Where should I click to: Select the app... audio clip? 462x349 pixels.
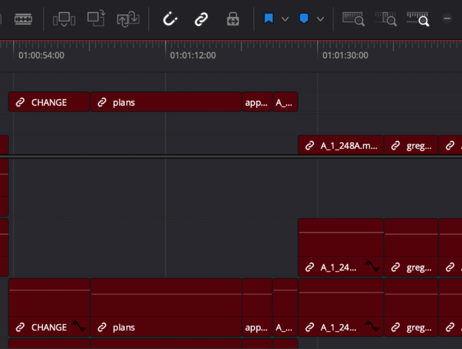(x=257, y=307)
